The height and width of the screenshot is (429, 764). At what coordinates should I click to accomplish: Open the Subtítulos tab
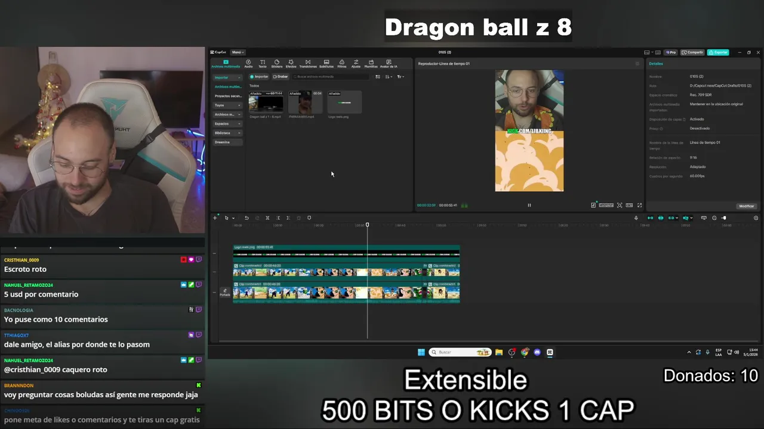[x=326, y=63]
